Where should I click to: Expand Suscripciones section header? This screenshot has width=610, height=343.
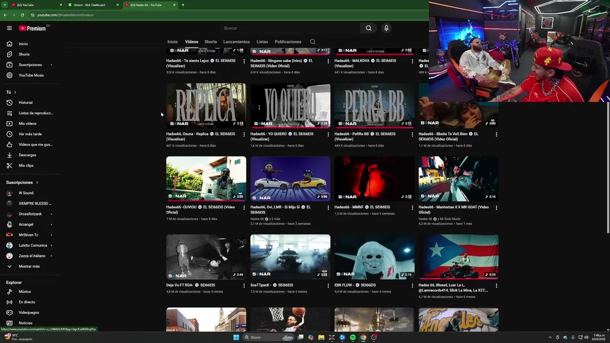[x=22, y=182]
